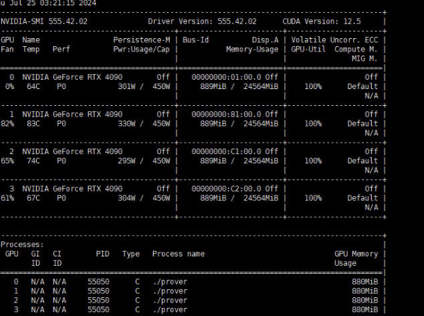424x316 pixels.
Task: Click './prover' in the GPU 1 process row
Action: (x=170, y=291)
